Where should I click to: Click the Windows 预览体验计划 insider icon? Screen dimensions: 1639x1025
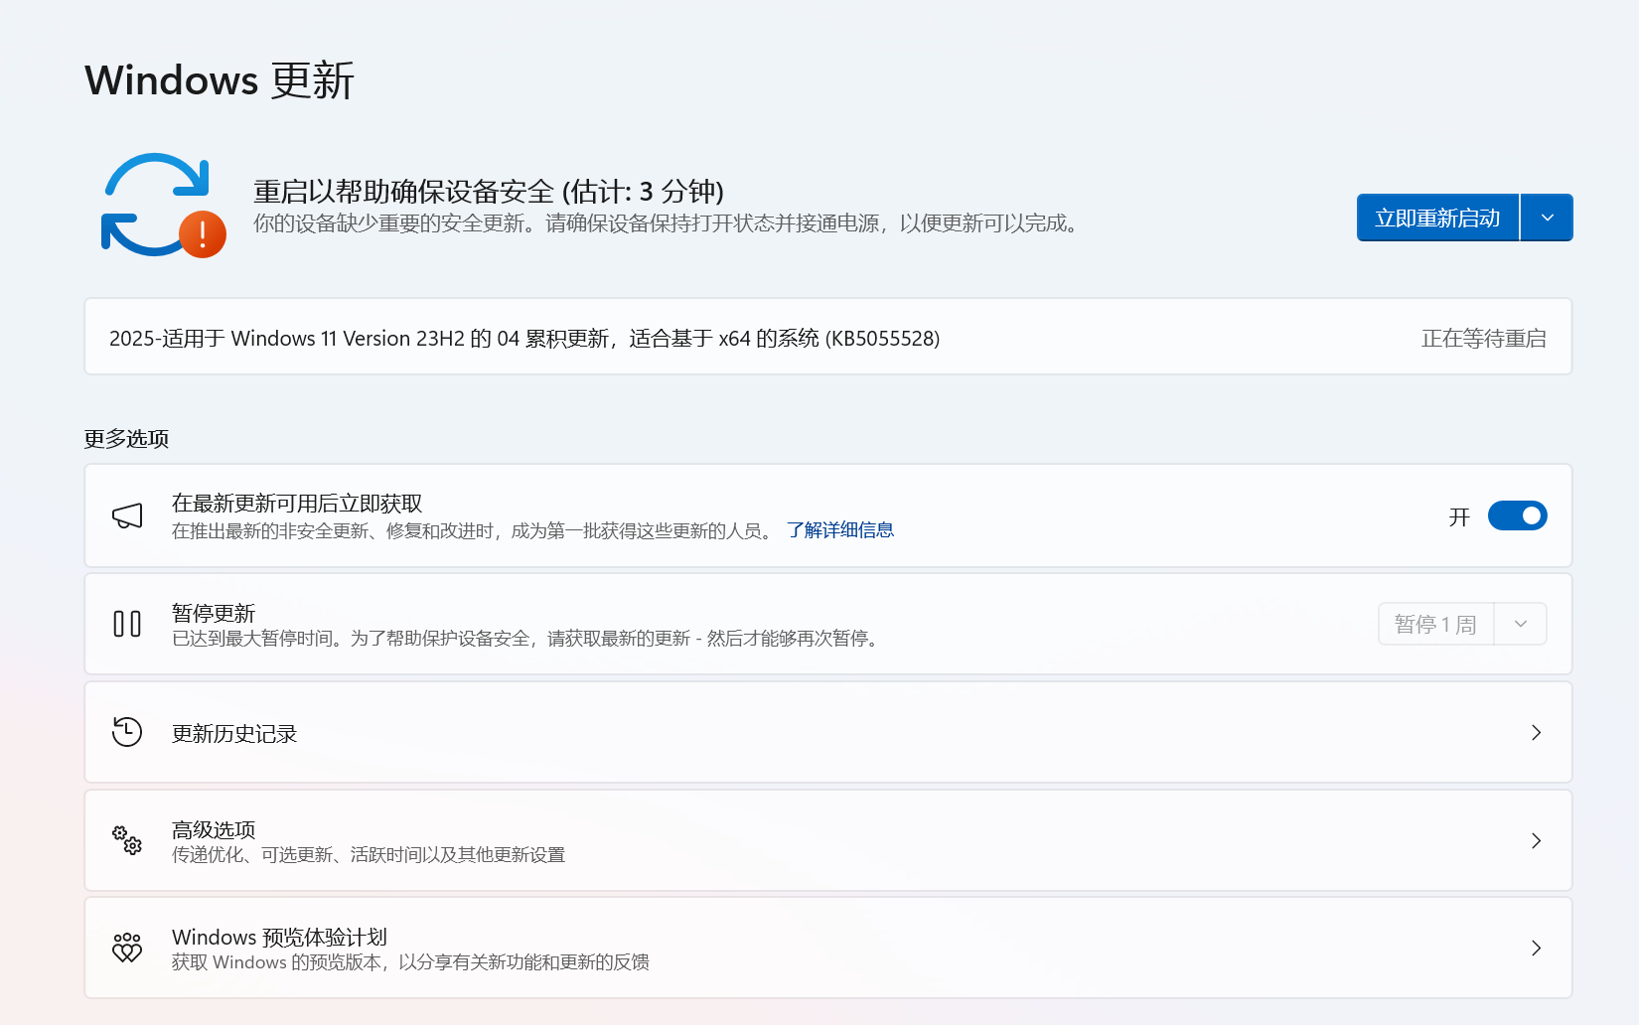click(127, 948)
